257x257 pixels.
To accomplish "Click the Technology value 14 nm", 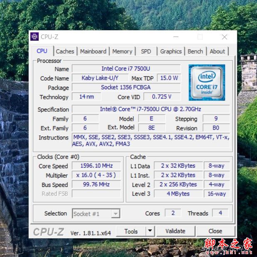I will click(x=86, y=97).
